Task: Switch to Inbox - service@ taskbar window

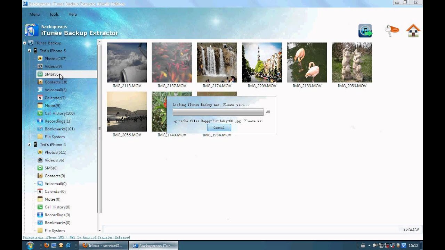Action: tap(103, 245)
